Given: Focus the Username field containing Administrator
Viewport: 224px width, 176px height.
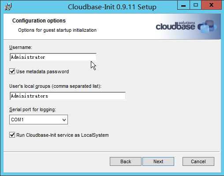Looking at the screenshot, I should 53,57.
